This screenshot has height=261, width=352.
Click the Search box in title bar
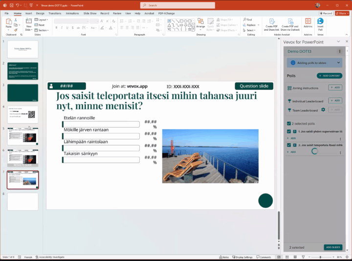177,5
